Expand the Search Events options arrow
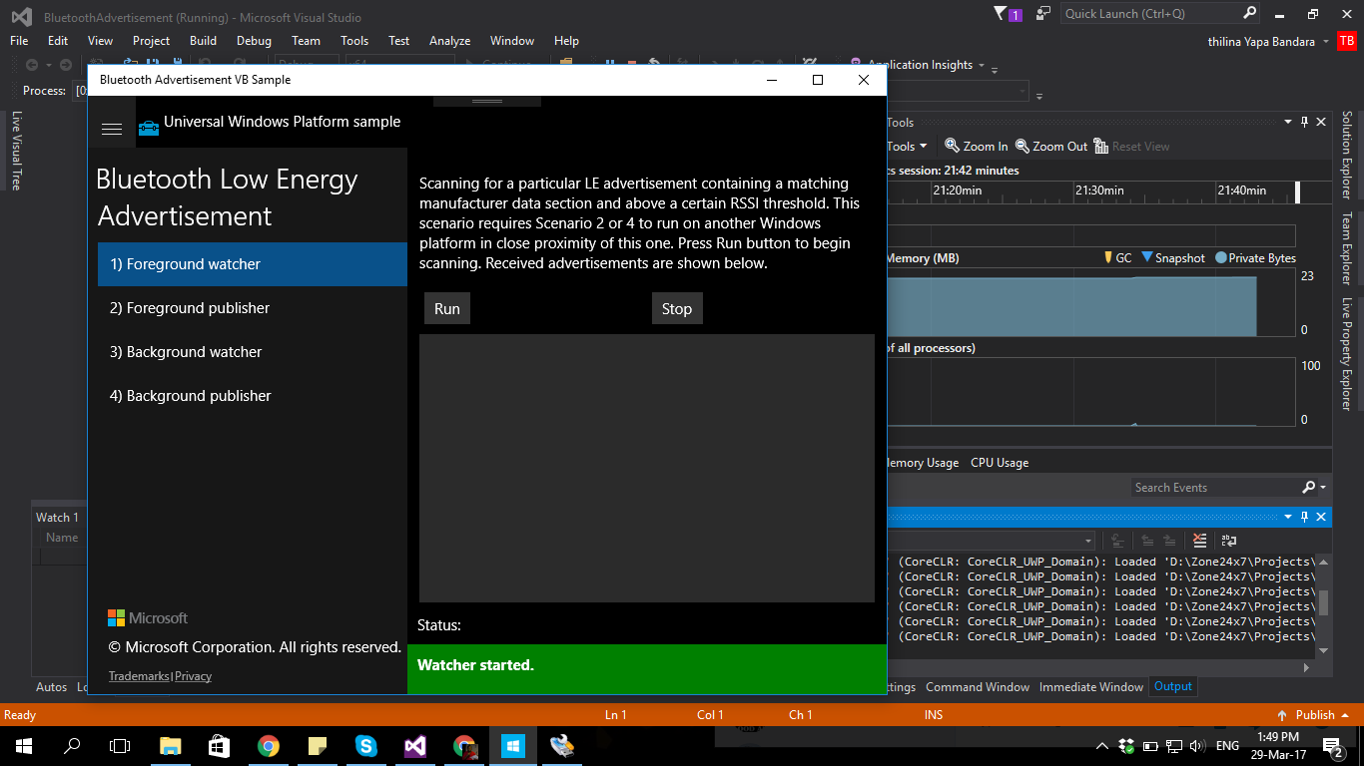 [x=1323, y=488]
